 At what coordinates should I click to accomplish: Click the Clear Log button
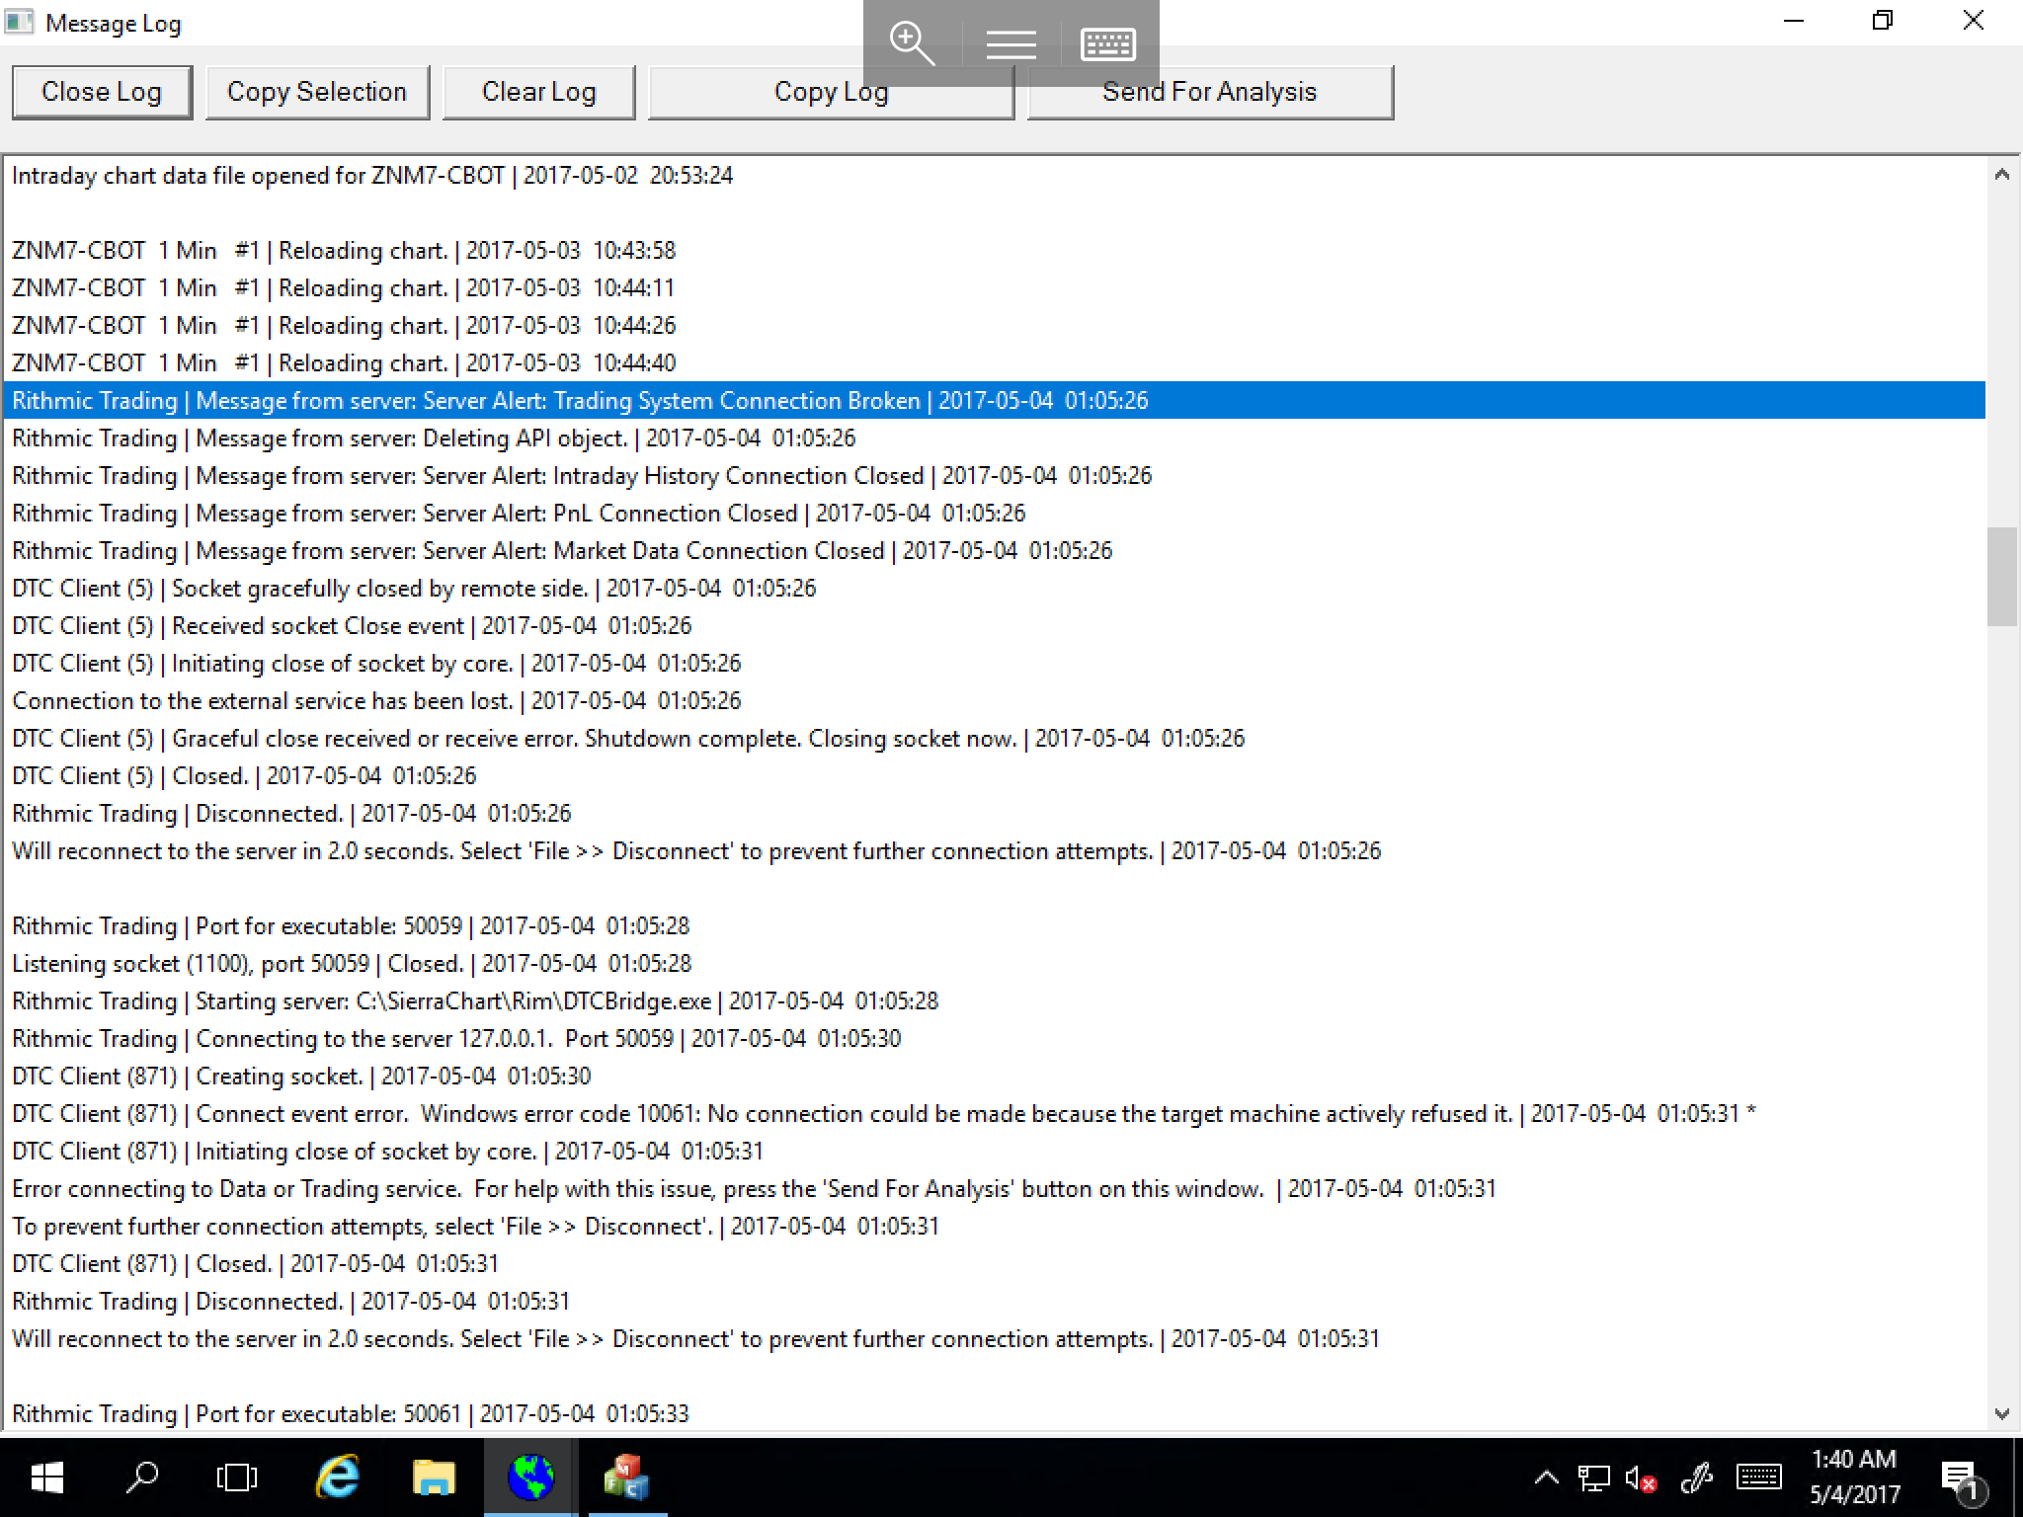tap(538, 92)
